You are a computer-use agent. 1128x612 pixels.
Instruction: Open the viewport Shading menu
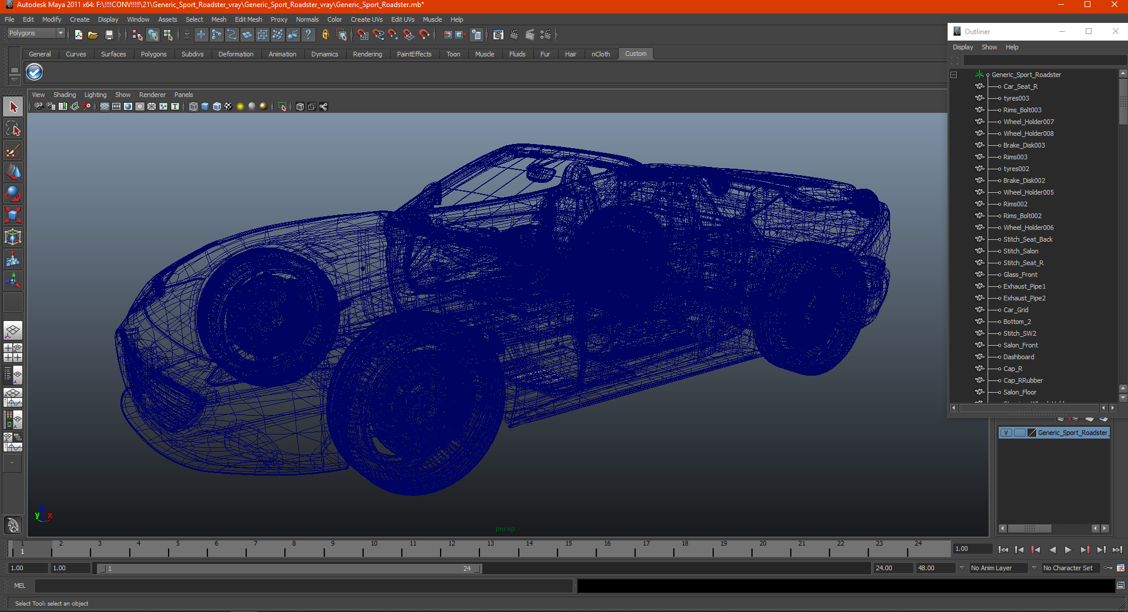coord(65,95)
